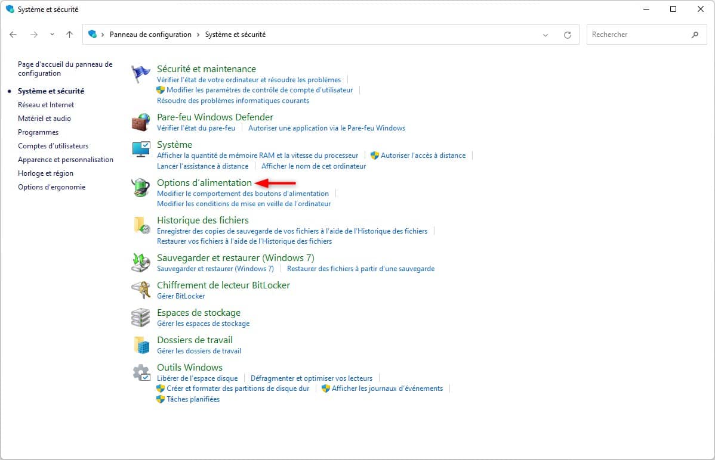Select Matériel et audio in the sidebar
The height and width of the screenshot is (460, 715).
click(x=44, y=119)
